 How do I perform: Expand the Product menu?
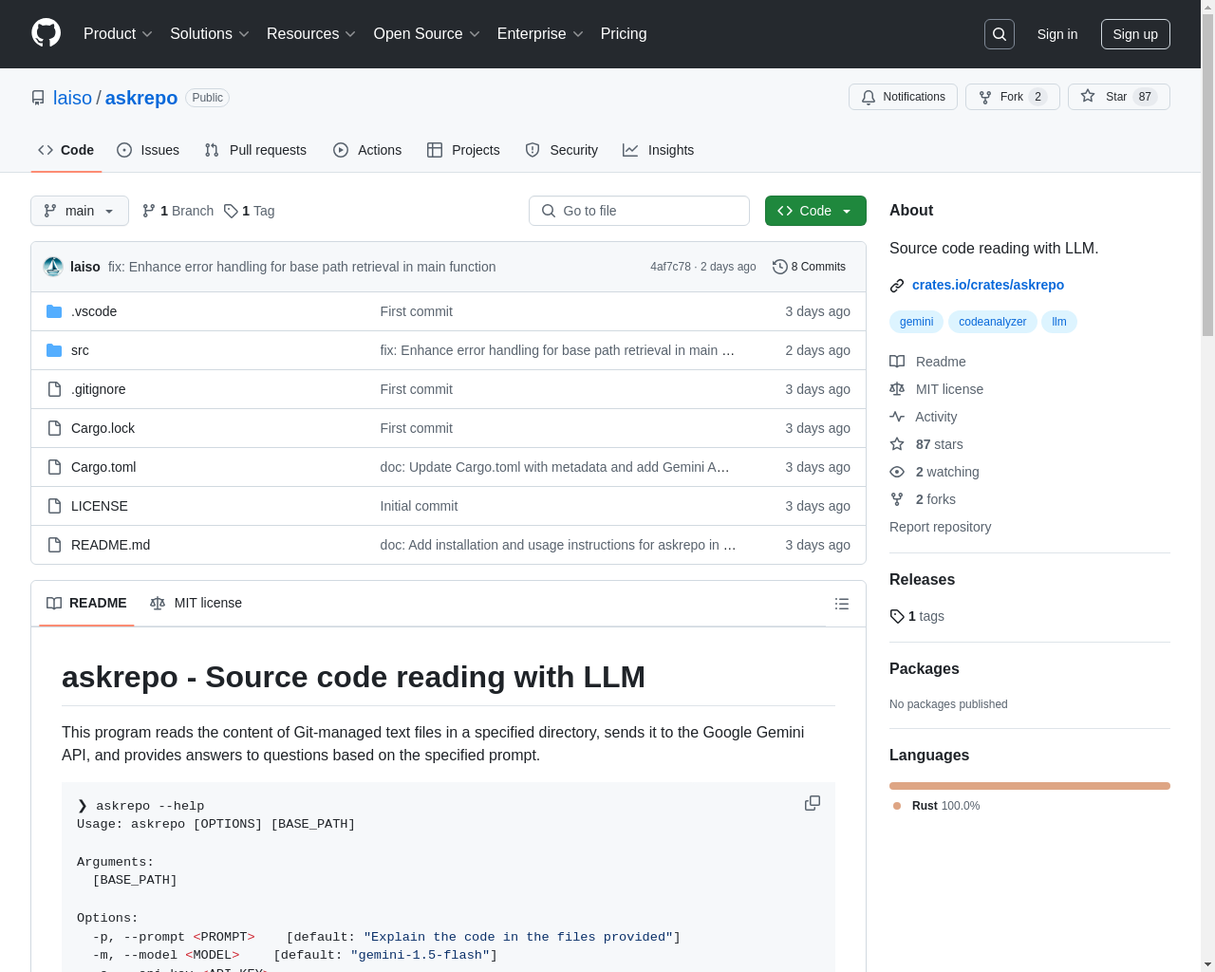pos(118,33)
